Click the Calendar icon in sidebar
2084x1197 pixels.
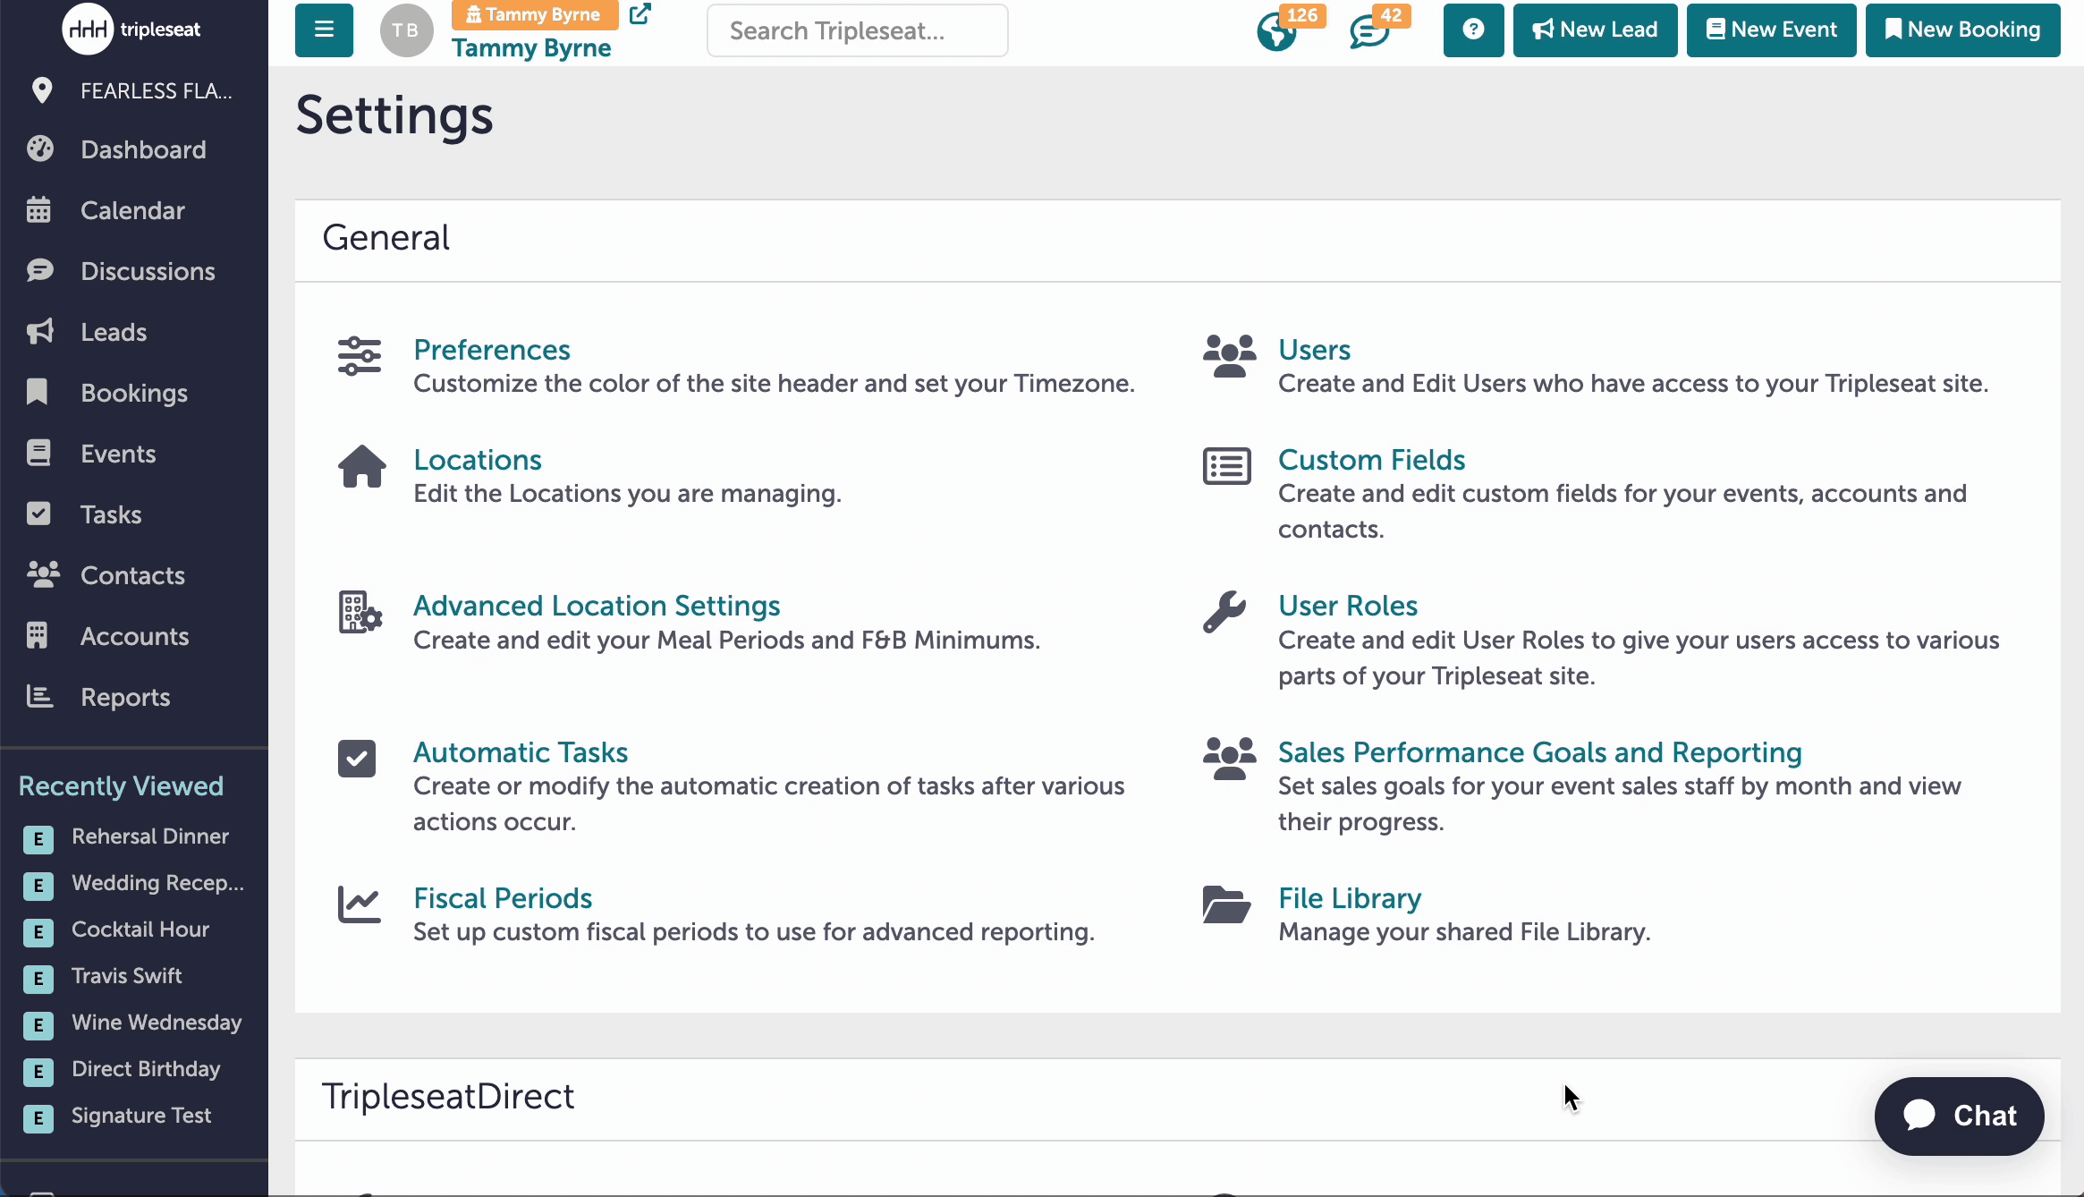click(x=38, y=209)
